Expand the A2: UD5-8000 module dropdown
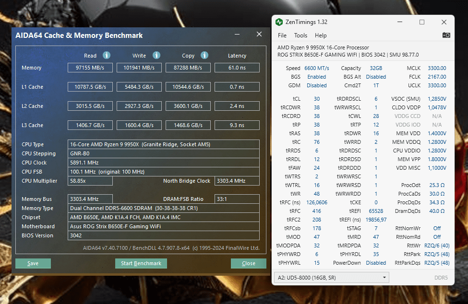The width and height of the screenshot is (468, 304). click(331, 278)
